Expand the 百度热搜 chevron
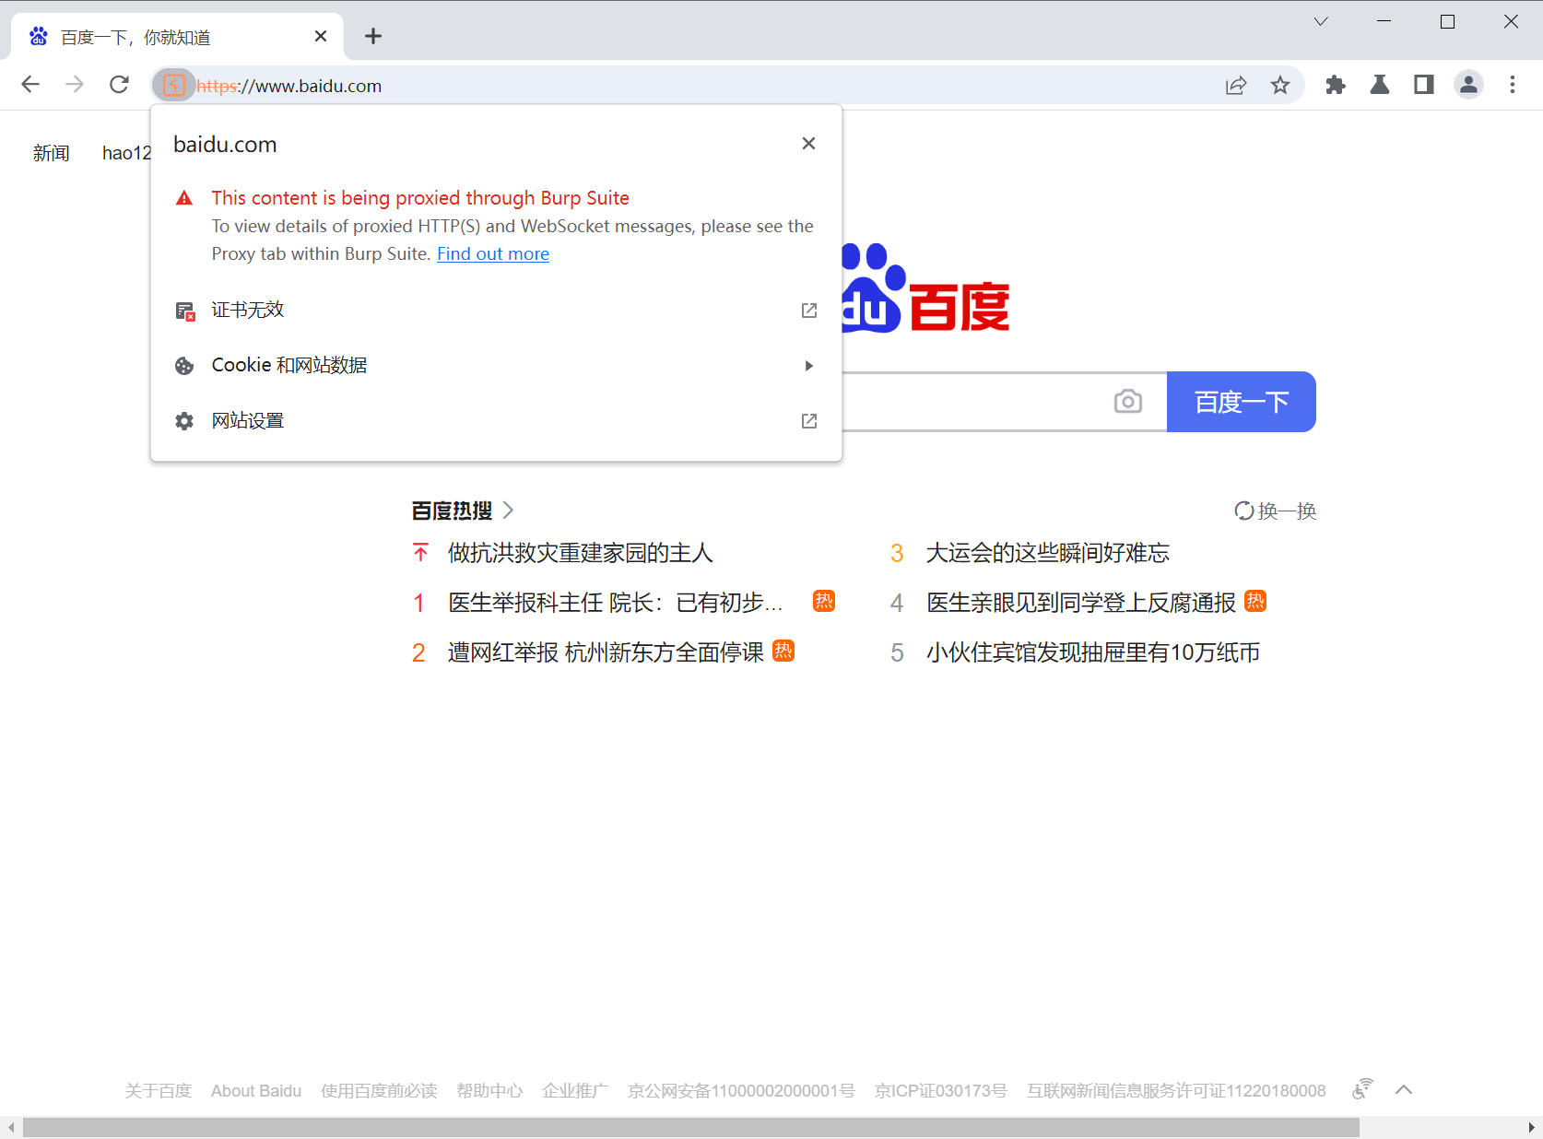1543x1139 pixels. coord(509,511)
